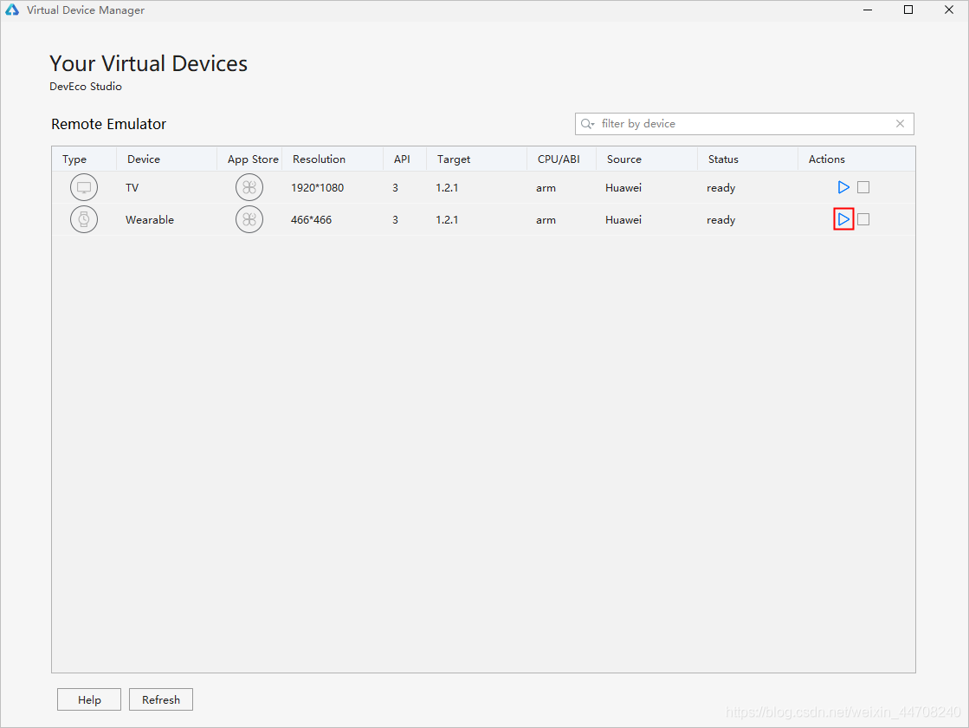Click the stop square for Wearable emulator

[863, 219]
